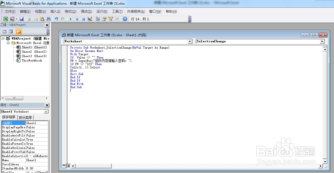
Task: Click the Undo arrow icon
Action: point(56,19)
